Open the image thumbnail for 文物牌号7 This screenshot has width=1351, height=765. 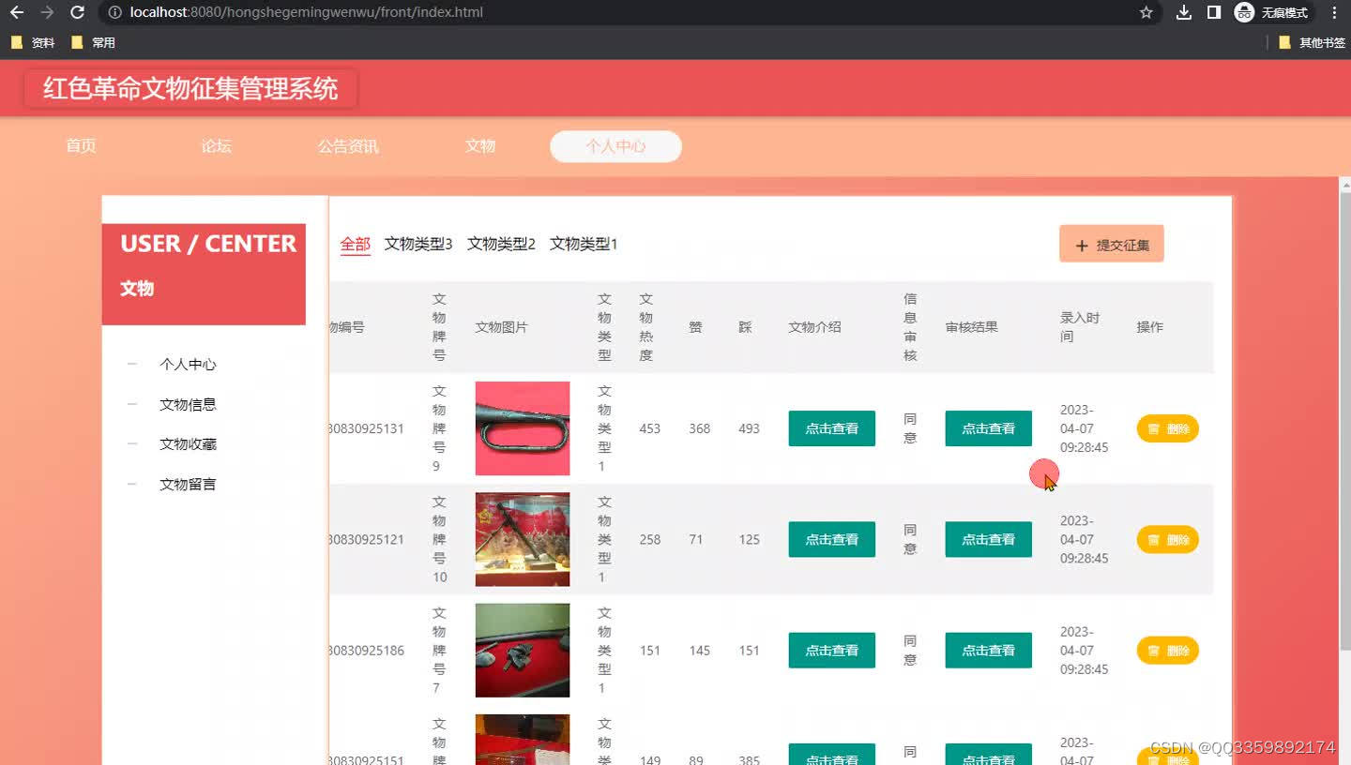[x=523, y=650]
